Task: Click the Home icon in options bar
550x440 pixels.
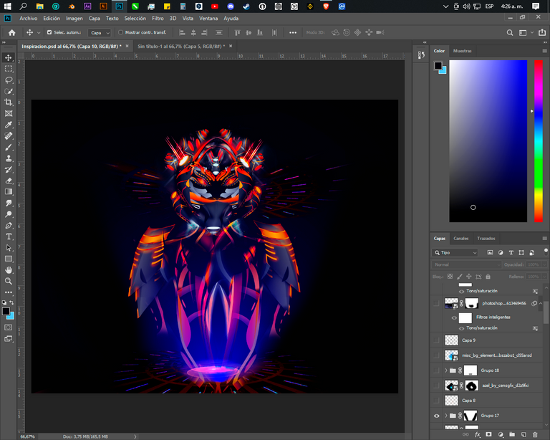Action: click(11, 32)
